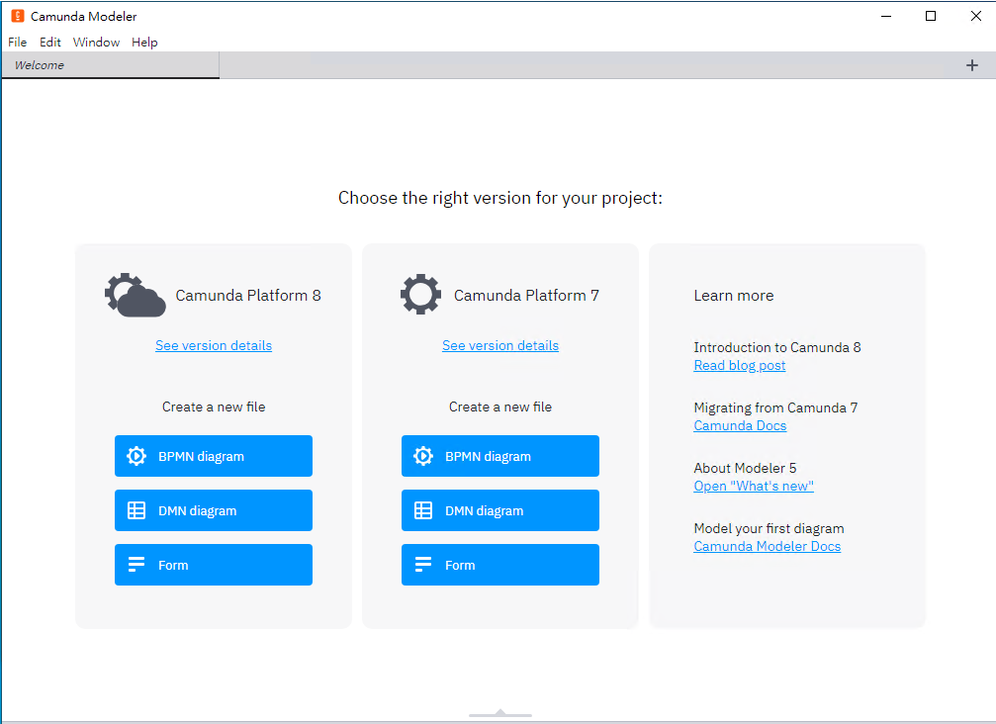Click the Camunda Modeler logo in the title bar

(18, 16)
